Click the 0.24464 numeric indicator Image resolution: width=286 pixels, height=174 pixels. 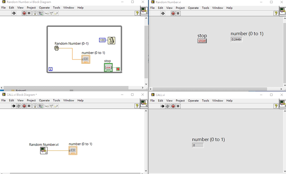point(236,39)
